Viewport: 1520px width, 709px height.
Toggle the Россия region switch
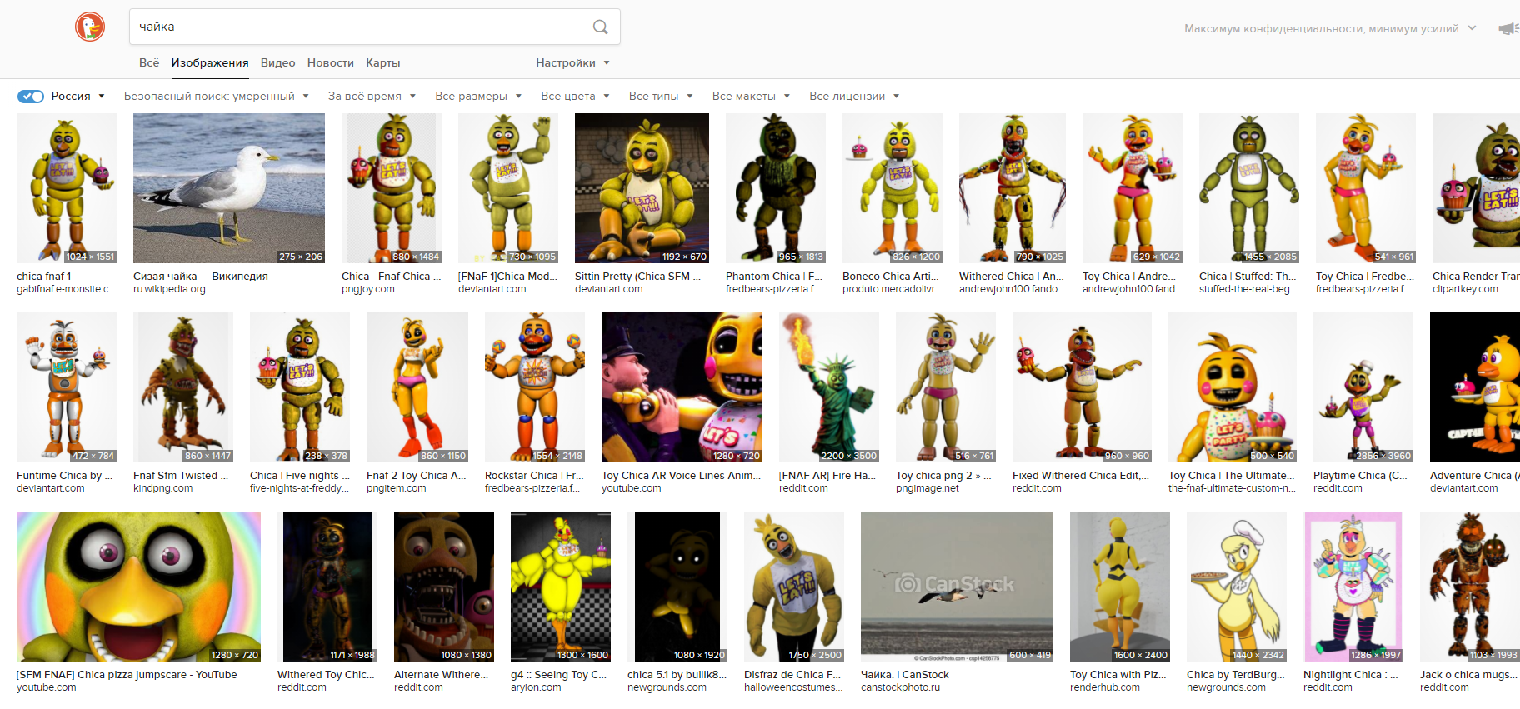(31, 96)
